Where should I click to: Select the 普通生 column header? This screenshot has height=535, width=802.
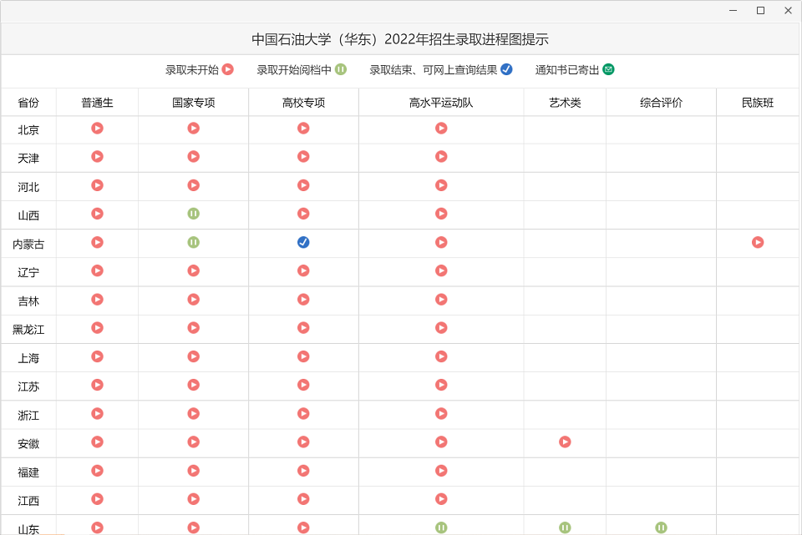pos(97,103)
